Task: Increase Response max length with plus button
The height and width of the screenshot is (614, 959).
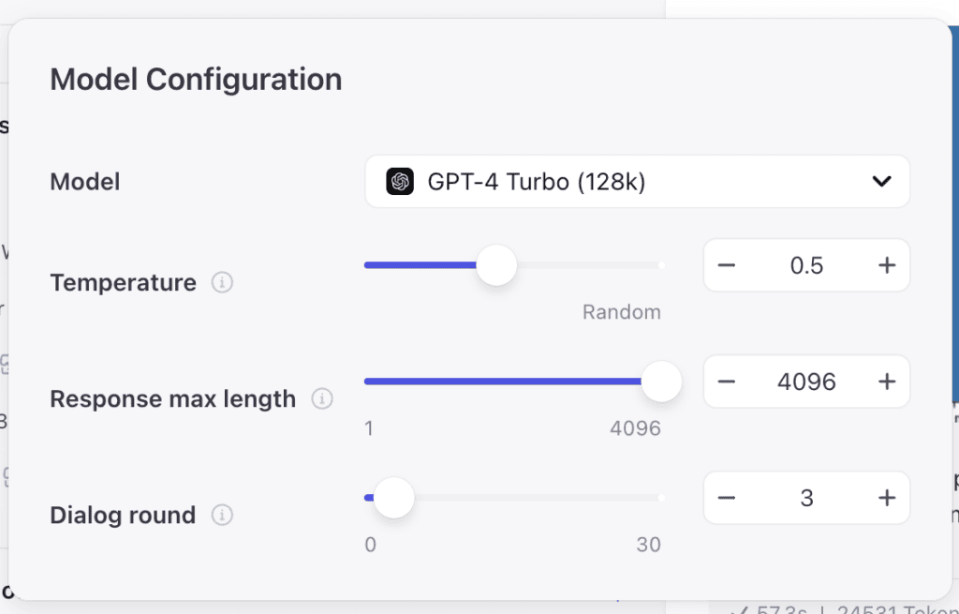Action: coord(887,382)
